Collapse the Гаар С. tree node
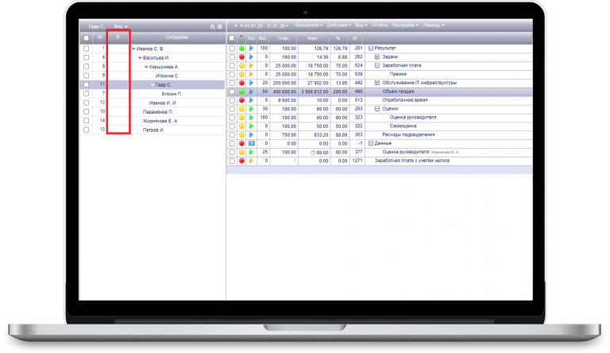Viewport: 610px width, 353px height. click(x=152, y=84)
